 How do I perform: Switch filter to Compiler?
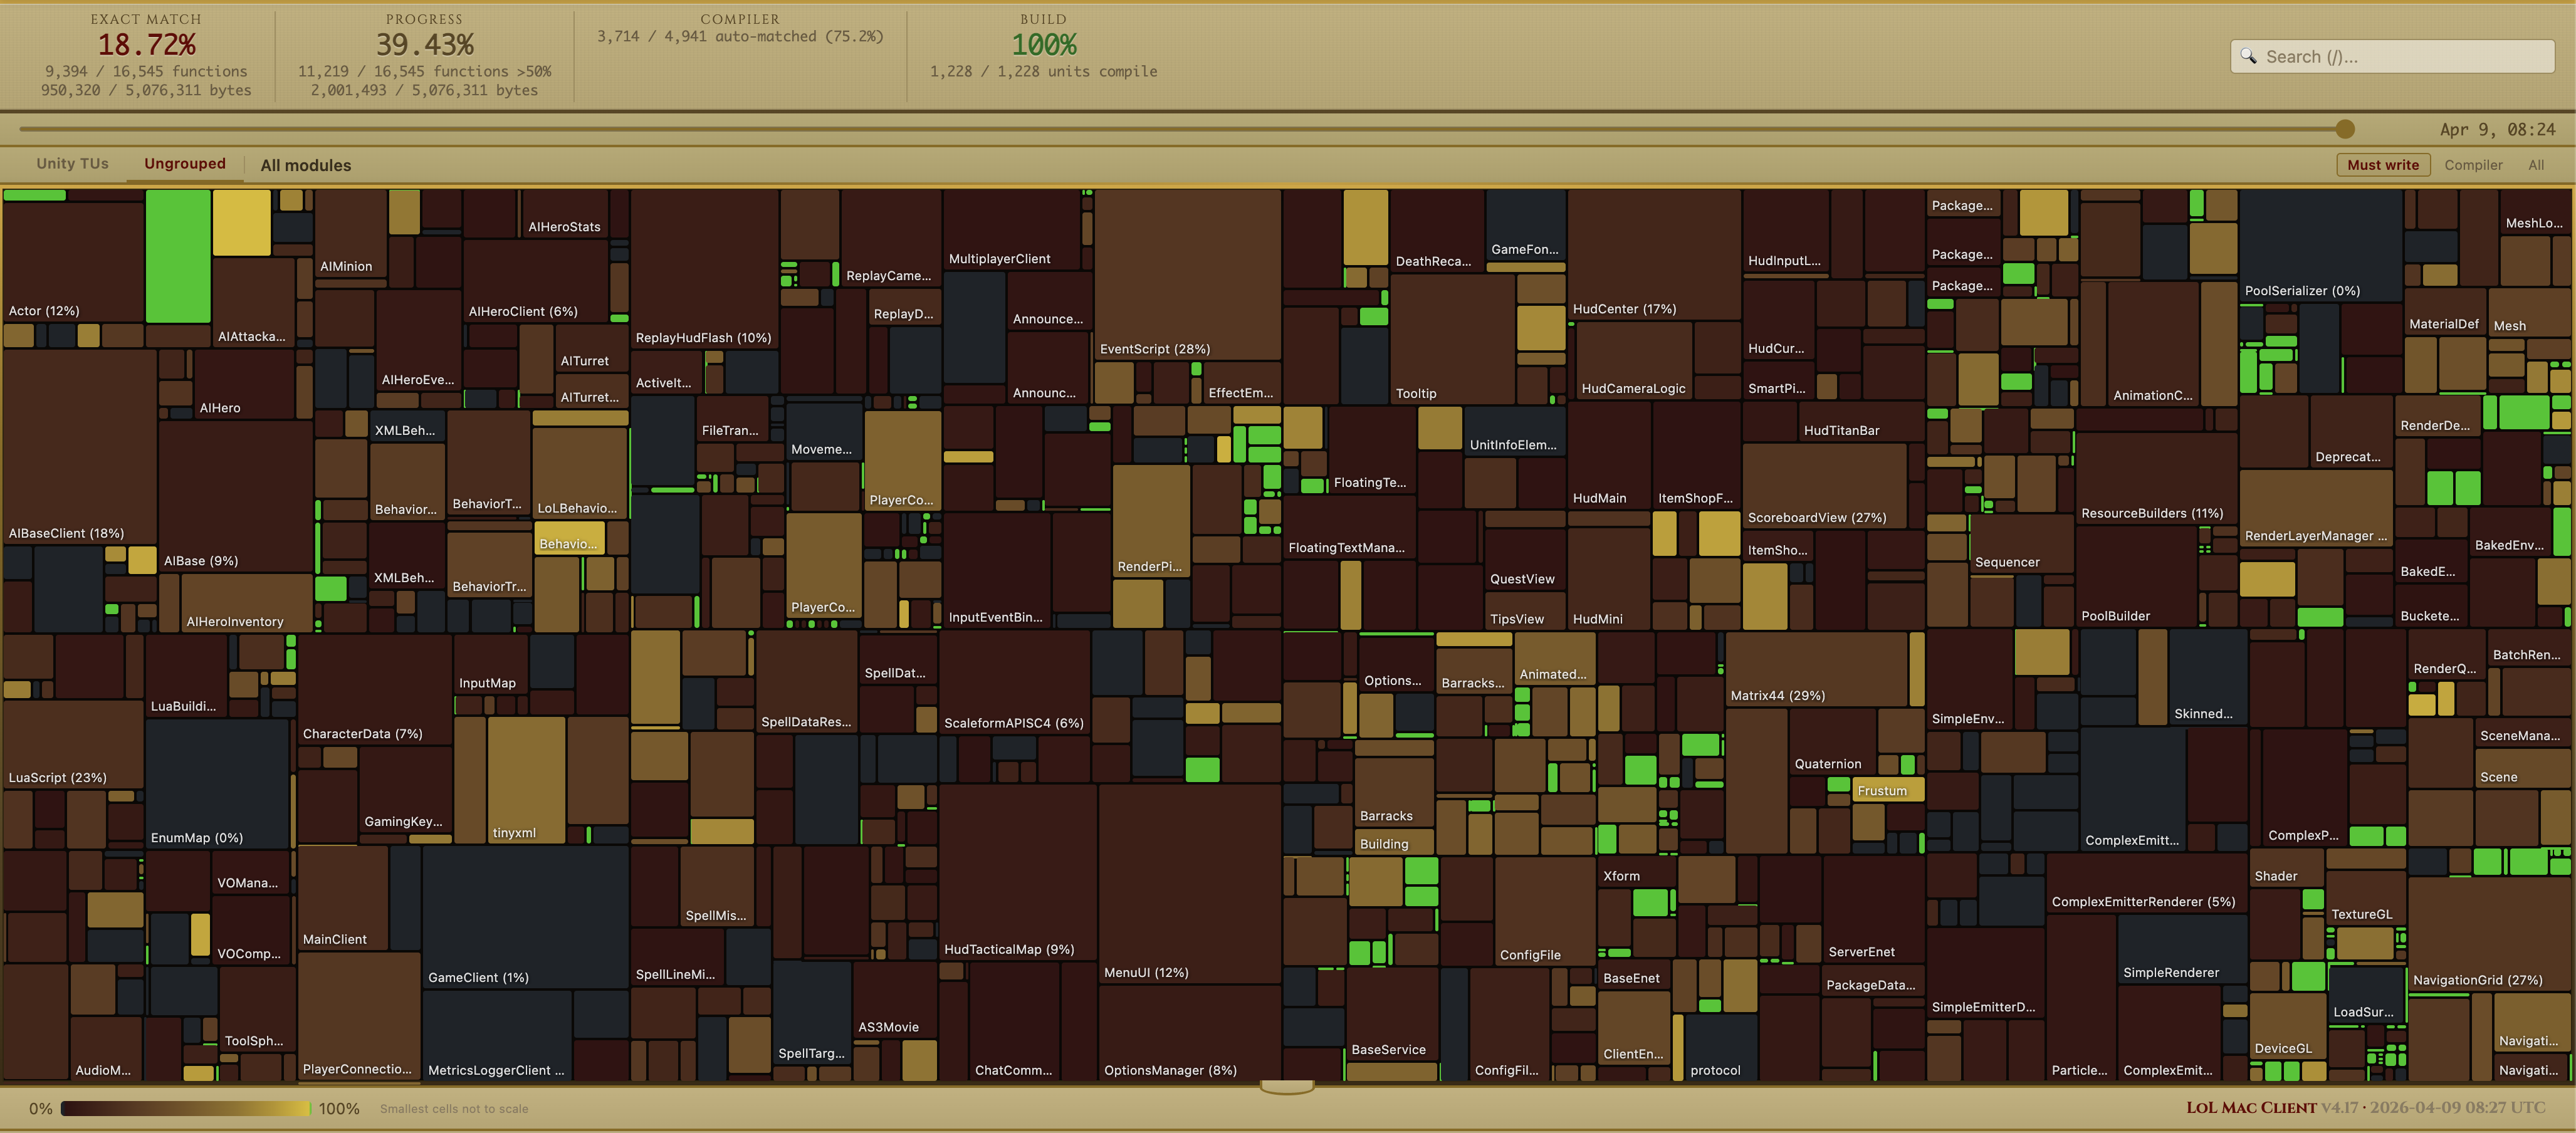2473,165
